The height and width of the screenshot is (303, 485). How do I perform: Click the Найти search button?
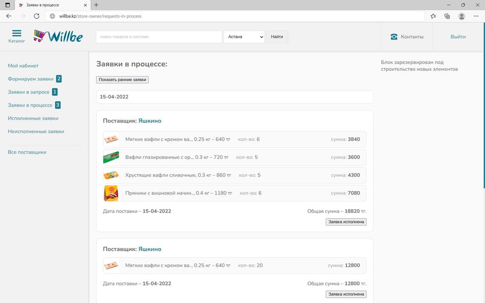coord(277,37)
